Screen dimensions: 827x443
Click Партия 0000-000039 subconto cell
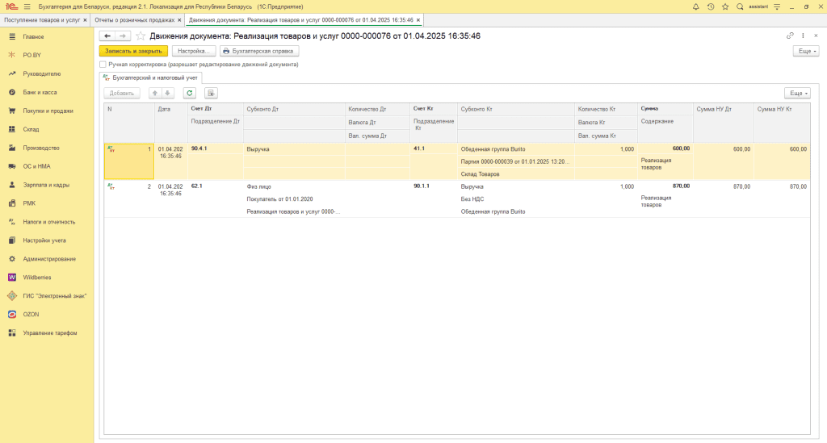click(x=516, y=161)
